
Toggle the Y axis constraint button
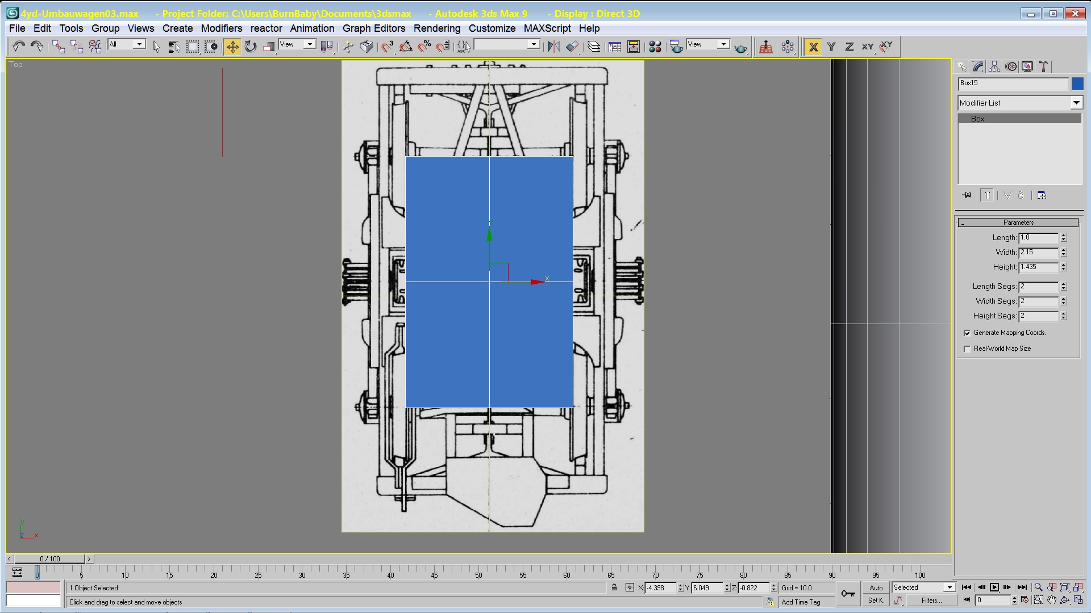831,47
